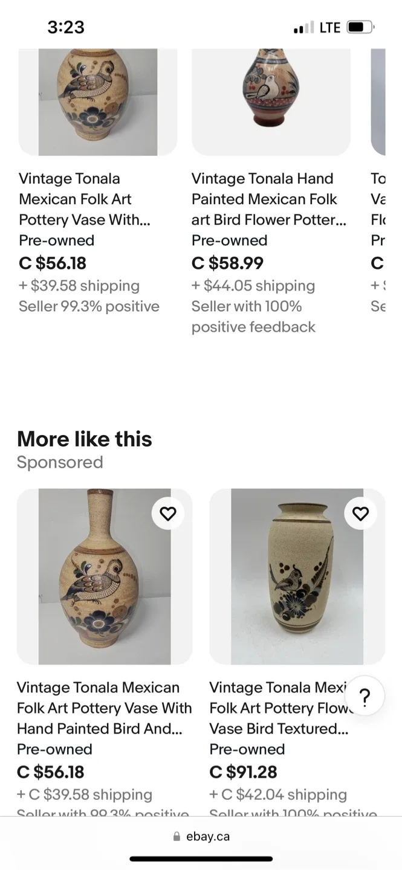The width and height of the screenshot is (402, 870).
Task: Open 'Vintage Tonala Hand Painted Mexican Folk' listing
Action: [x=268, y=199]
